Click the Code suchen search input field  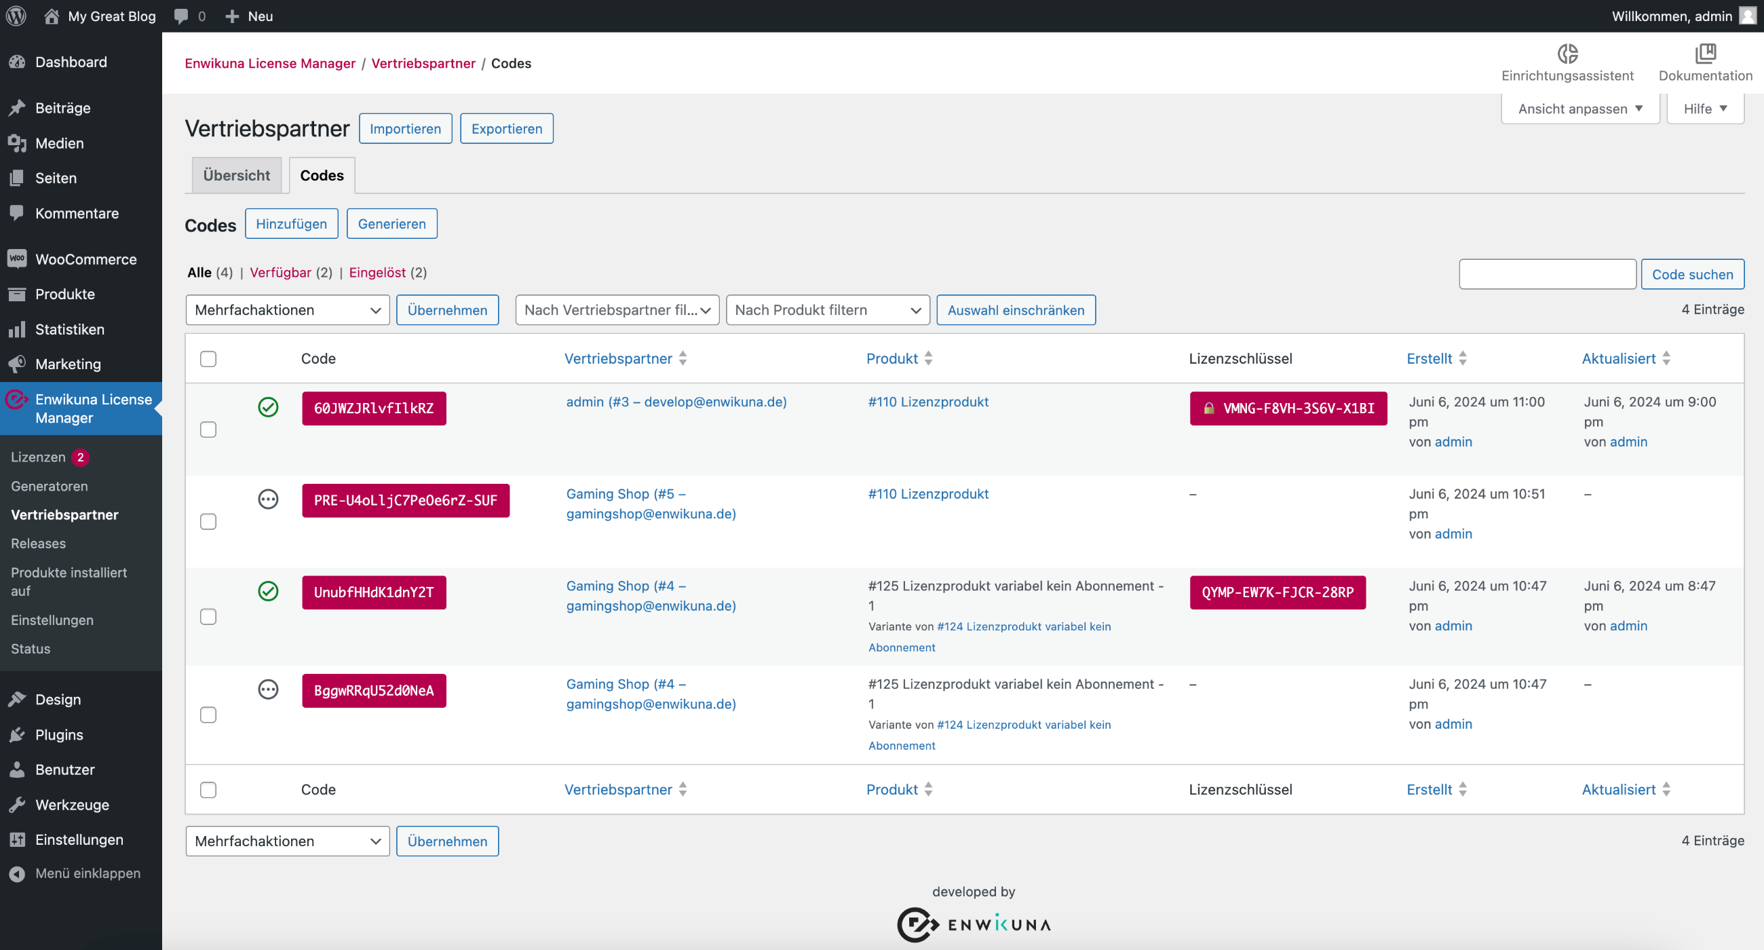[1548, 273]
